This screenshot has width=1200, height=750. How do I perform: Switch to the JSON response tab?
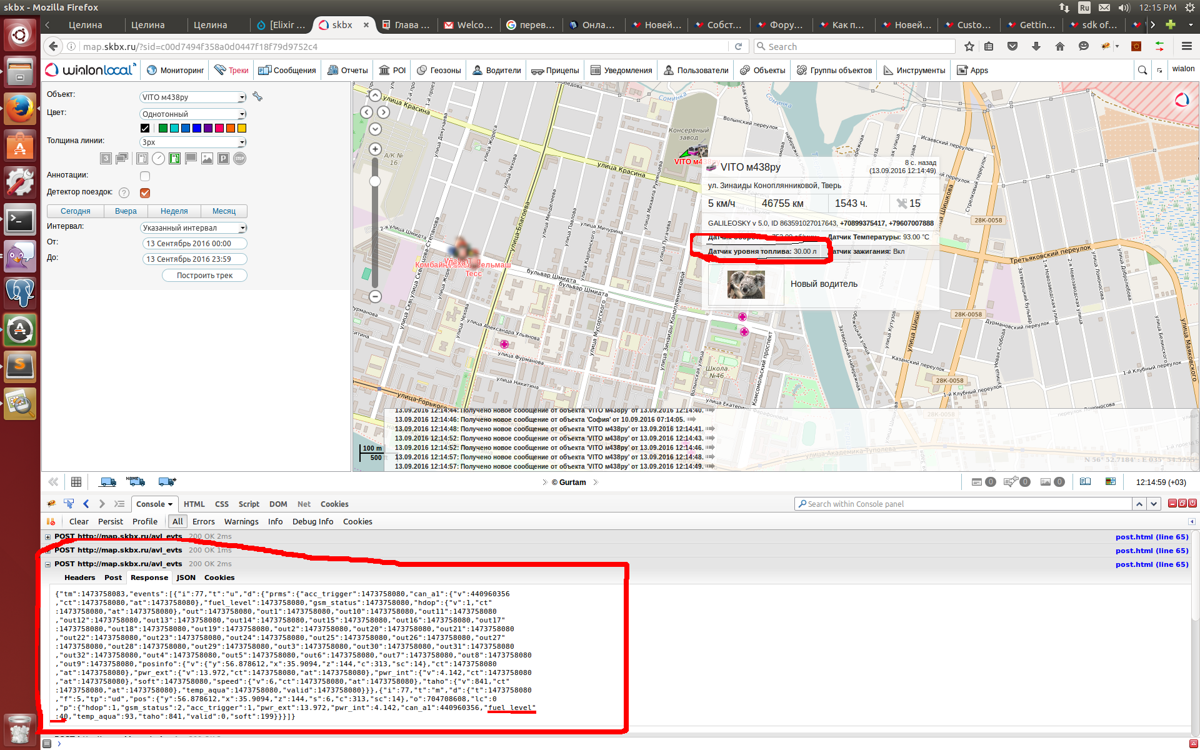click(x=186, y=577)
